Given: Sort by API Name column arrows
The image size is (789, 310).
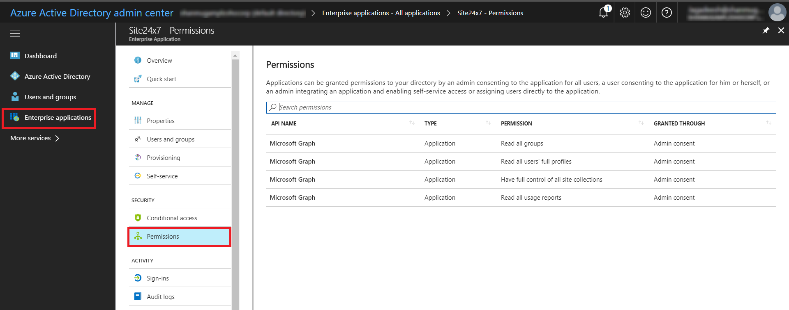Looking at the screenshot, I should [x=412, y=123].
